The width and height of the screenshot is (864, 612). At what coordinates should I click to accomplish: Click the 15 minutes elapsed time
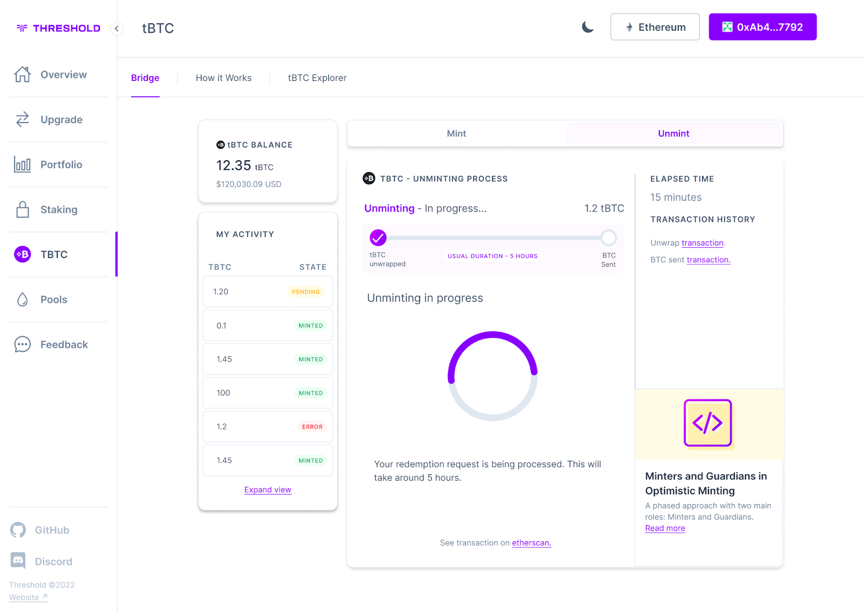[676, 198]
